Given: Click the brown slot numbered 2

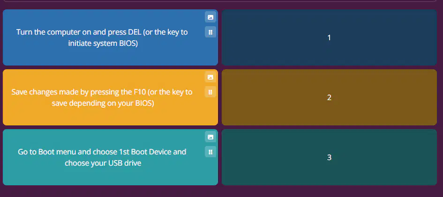Looking at the screenshot, I should coord(329,97).
